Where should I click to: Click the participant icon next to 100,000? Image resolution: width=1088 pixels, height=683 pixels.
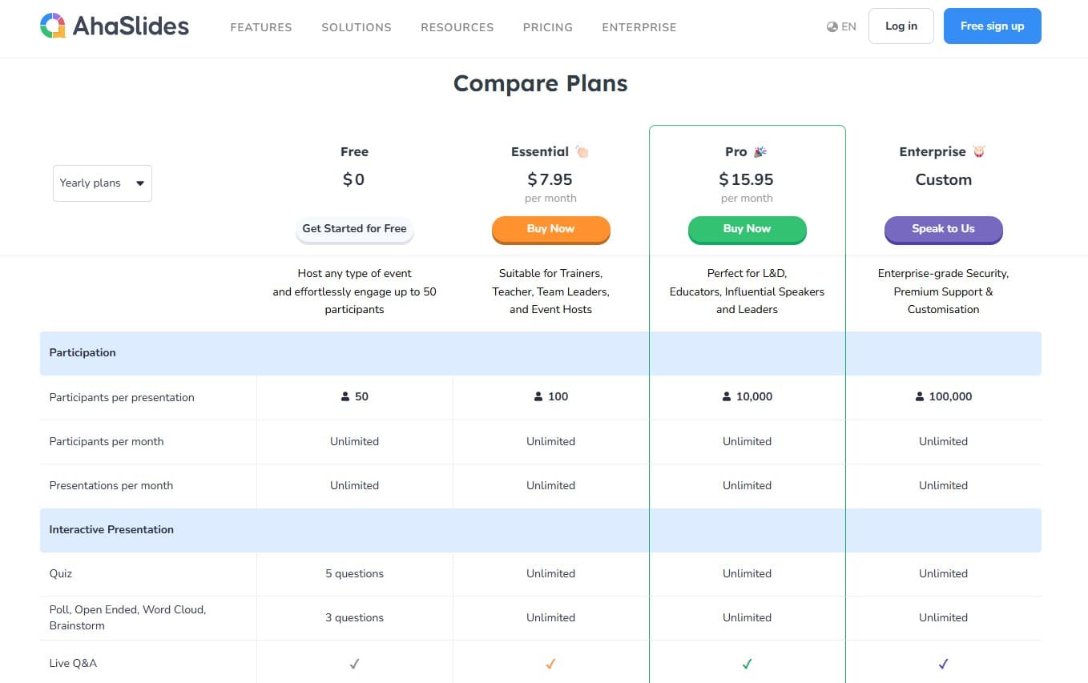point(918,396)
